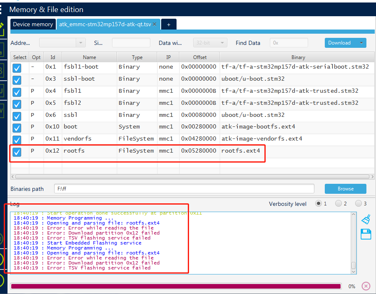Click the "0%" progress percentage label

pos(352,287)
